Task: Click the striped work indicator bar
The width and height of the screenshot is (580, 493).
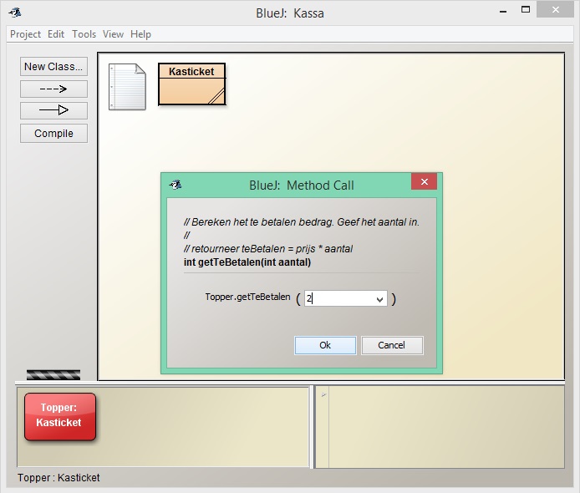Action: (53, 374)
